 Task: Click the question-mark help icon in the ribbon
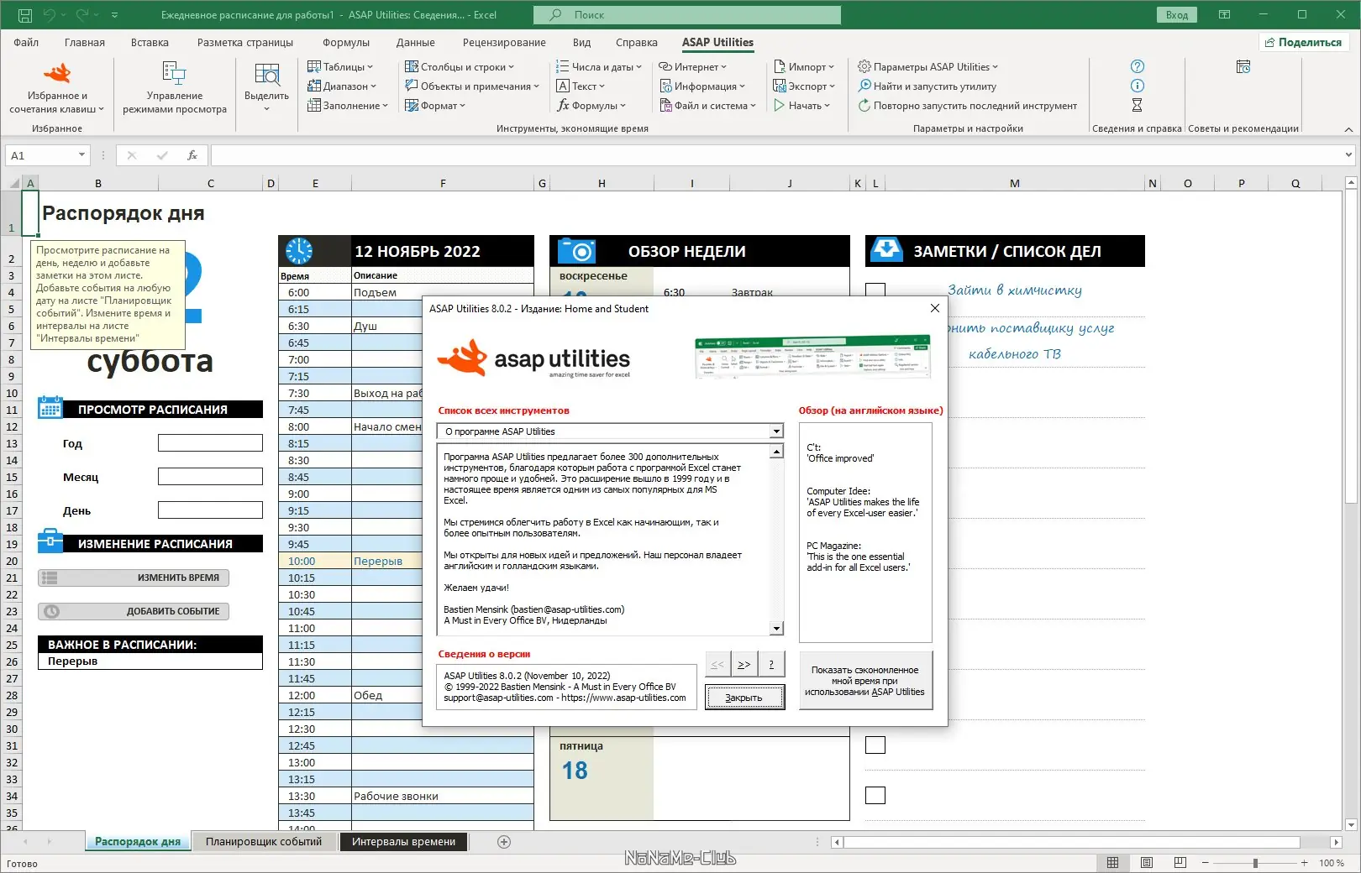[x=1137, y=66]
